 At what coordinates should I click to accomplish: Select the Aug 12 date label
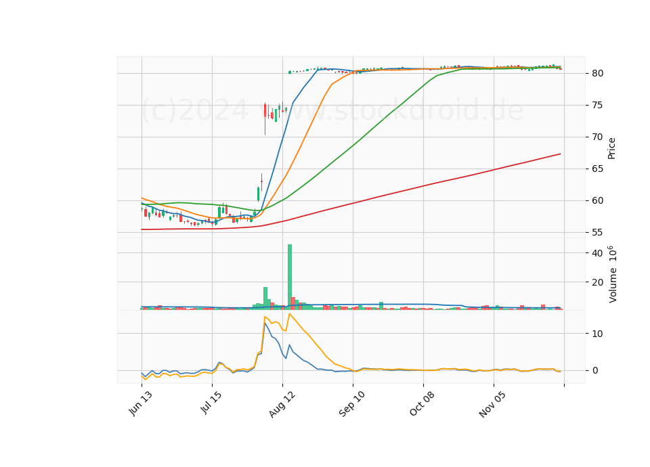282,404
